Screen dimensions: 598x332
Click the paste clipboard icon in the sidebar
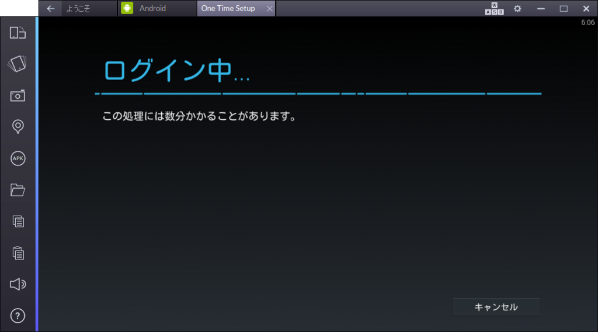(18, 253)
